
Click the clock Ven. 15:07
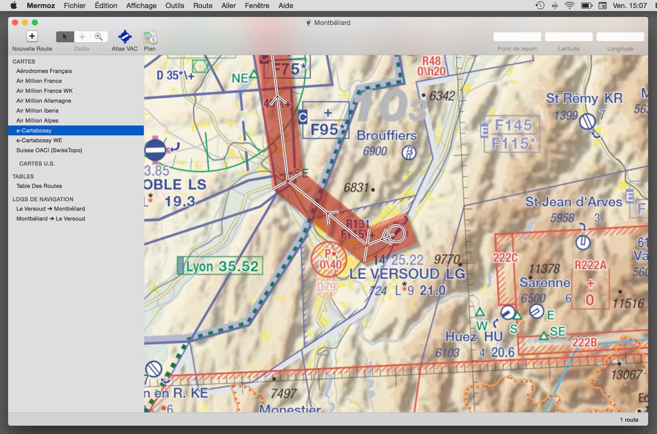pos(630,5)
